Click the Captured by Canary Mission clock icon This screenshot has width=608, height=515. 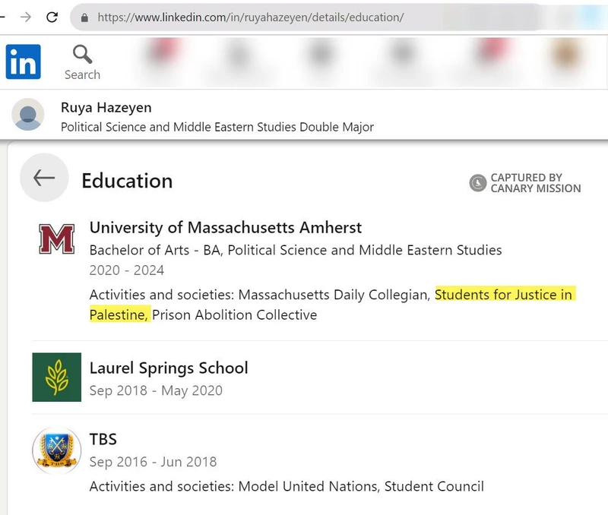[477, 182]
